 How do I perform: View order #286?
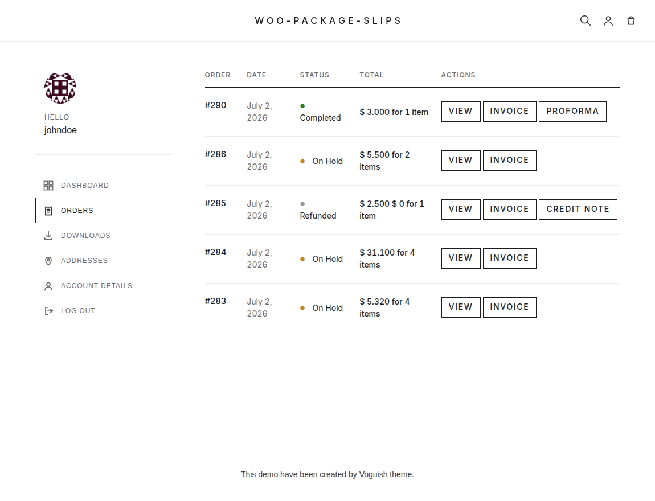[x=461, y=161]
